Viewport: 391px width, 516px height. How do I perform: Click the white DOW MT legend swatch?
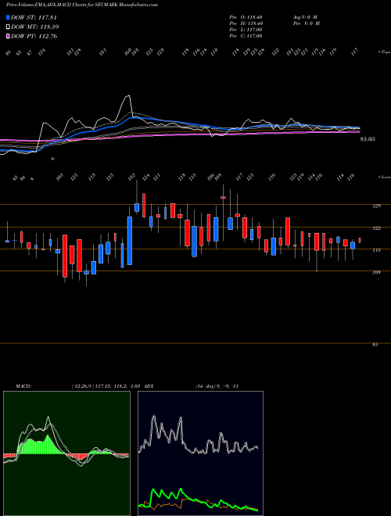(9, 27)
